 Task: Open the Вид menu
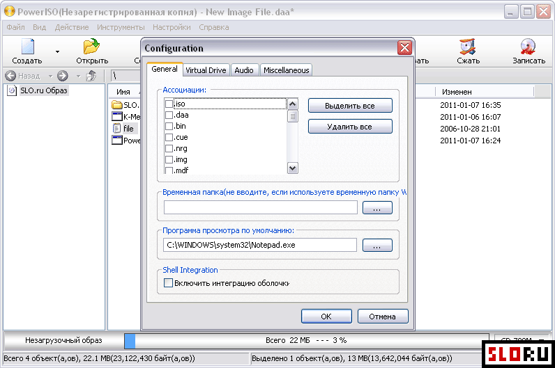coord(39,27)
